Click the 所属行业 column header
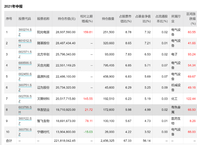The image size is (197, 145). coord(176,19)
